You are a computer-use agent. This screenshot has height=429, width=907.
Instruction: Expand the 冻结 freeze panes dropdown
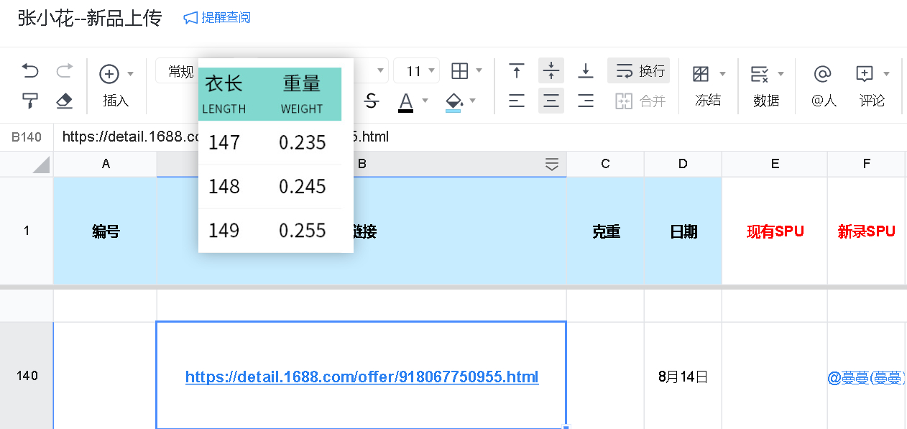pos(722,74)
